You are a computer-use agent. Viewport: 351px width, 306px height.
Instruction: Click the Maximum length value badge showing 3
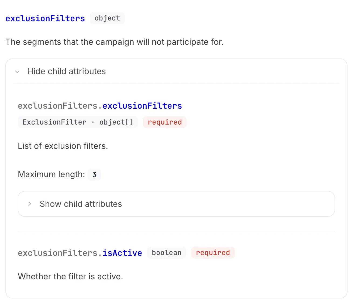(x=94, y=175)
